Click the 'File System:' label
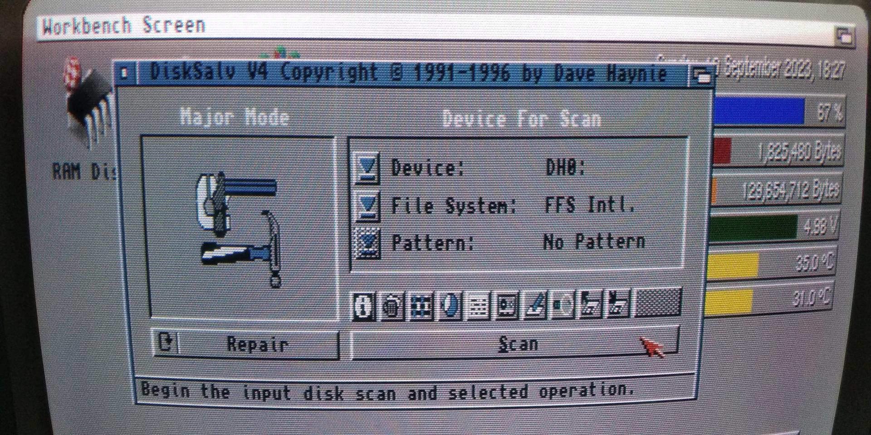 (x=454, y=206)
